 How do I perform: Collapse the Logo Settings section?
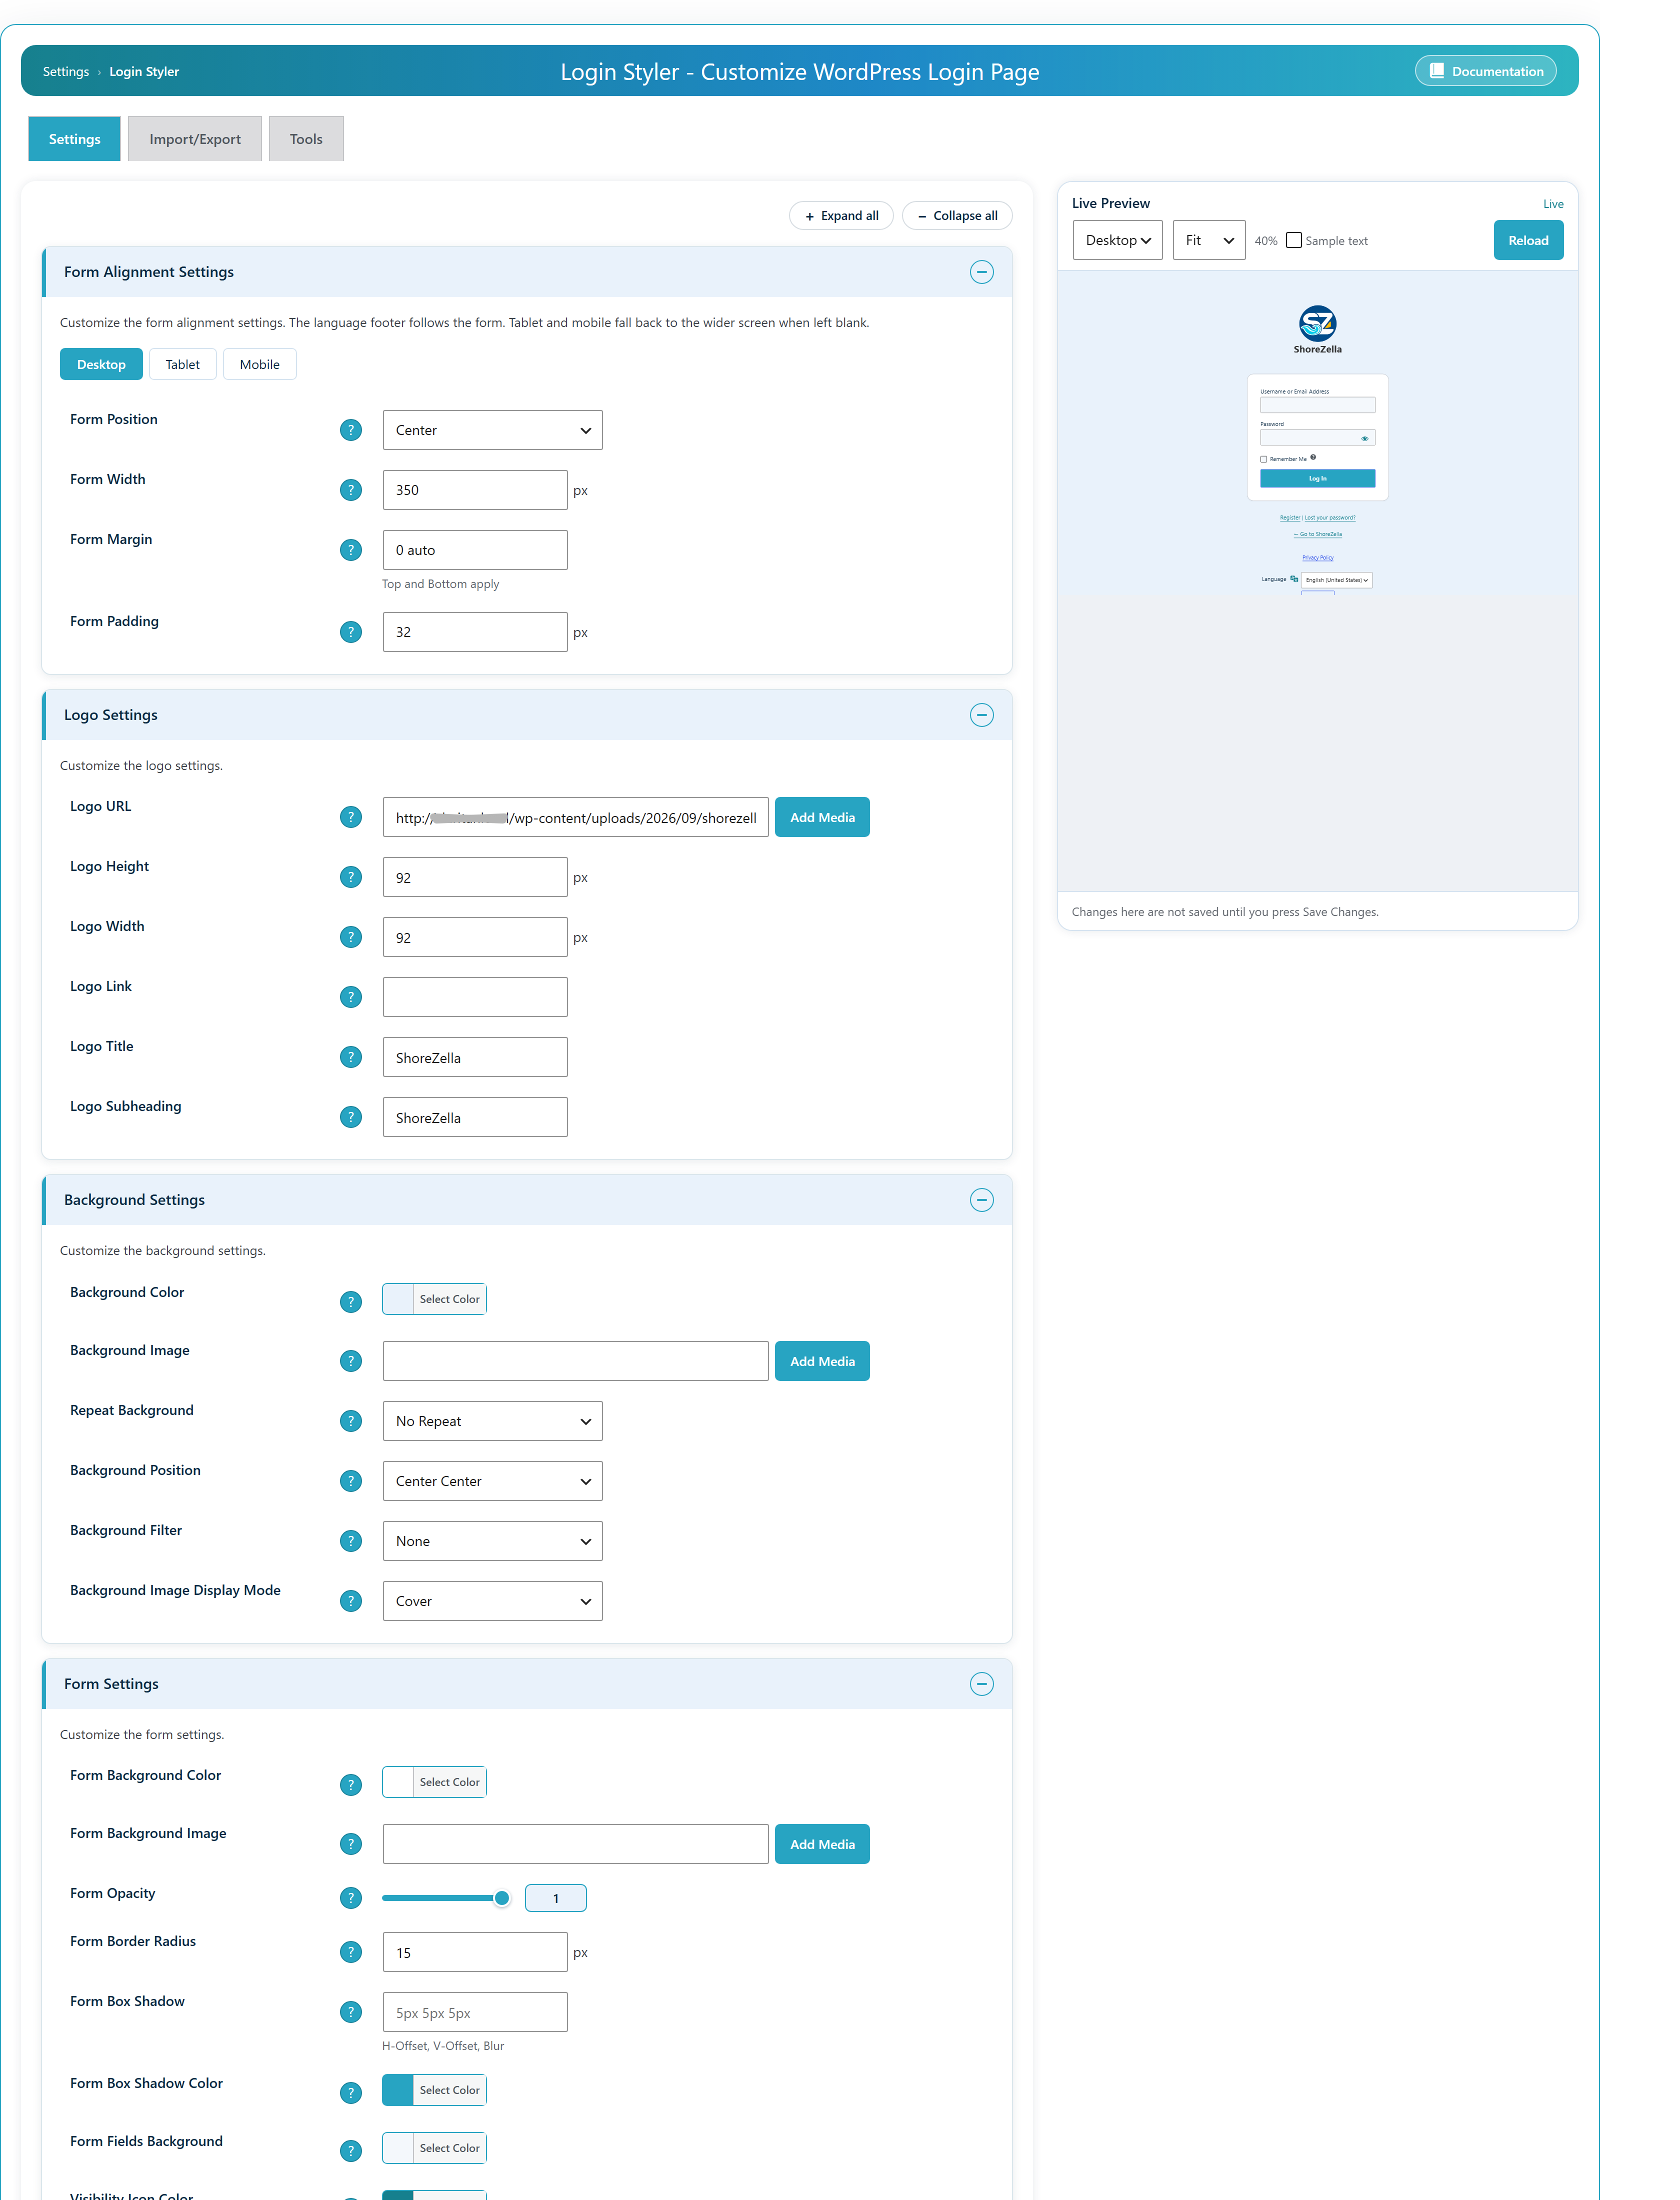[982, 715]
